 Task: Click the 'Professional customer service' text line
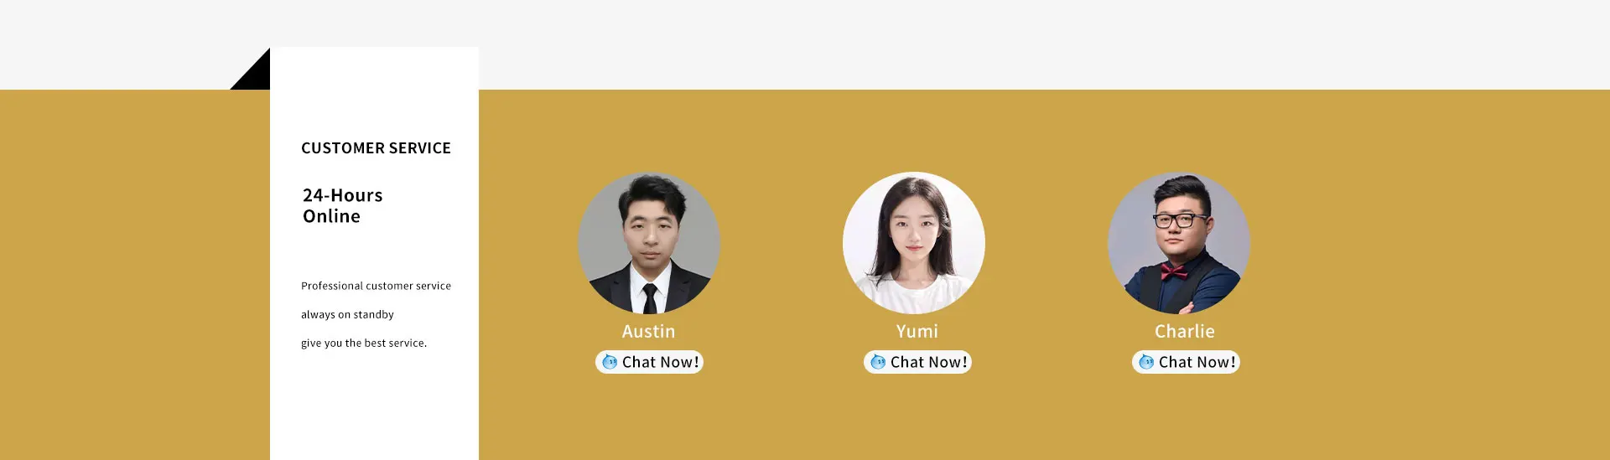click(376, 286)
